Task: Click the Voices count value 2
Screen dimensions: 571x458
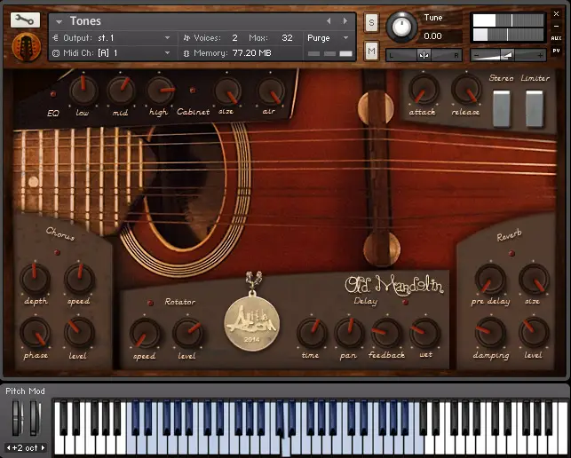Action: [x=234, y=38]
